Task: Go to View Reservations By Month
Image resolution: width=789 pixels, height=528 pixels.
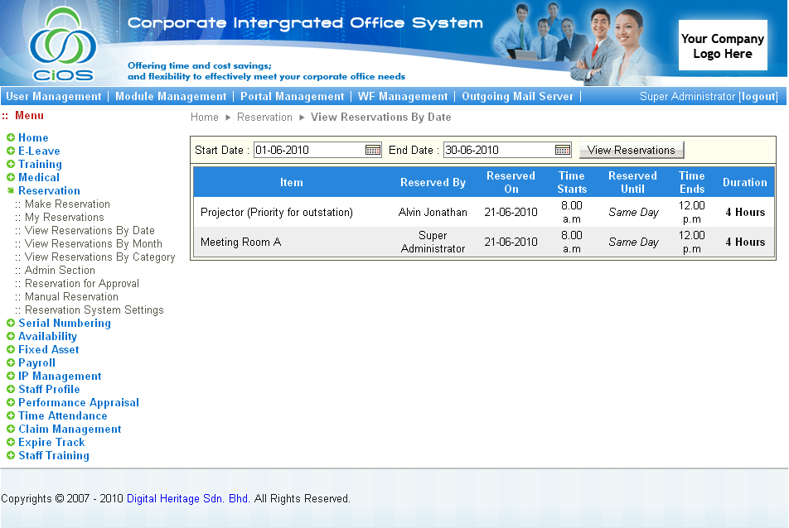Action: point(93,244)
